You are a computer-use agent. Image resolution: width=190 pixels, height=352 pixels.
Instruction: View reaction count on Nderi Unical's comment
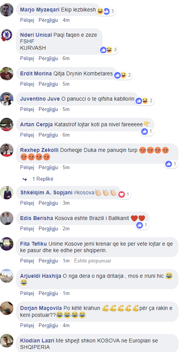(x=115, y=50)
